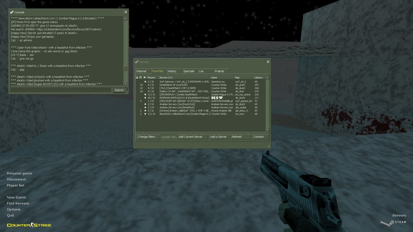The width and height of the screenshot is (413, 232).
Task: Open Options in the main menu
Action: pyautogui.click(x=14, y=209)
